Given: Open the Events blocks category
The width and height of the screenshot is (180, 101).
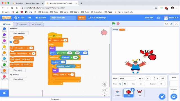Looking at the screenshot, I should [x=4, y=47].
